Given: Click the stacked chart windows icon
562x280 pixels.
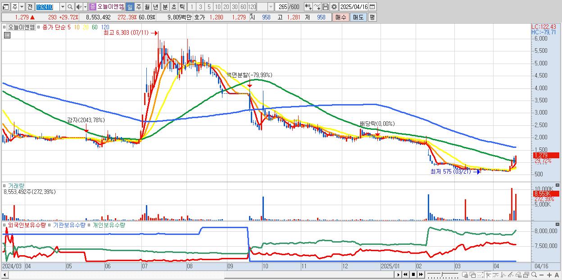Looking at the screenshot, I should coord(526,275).
